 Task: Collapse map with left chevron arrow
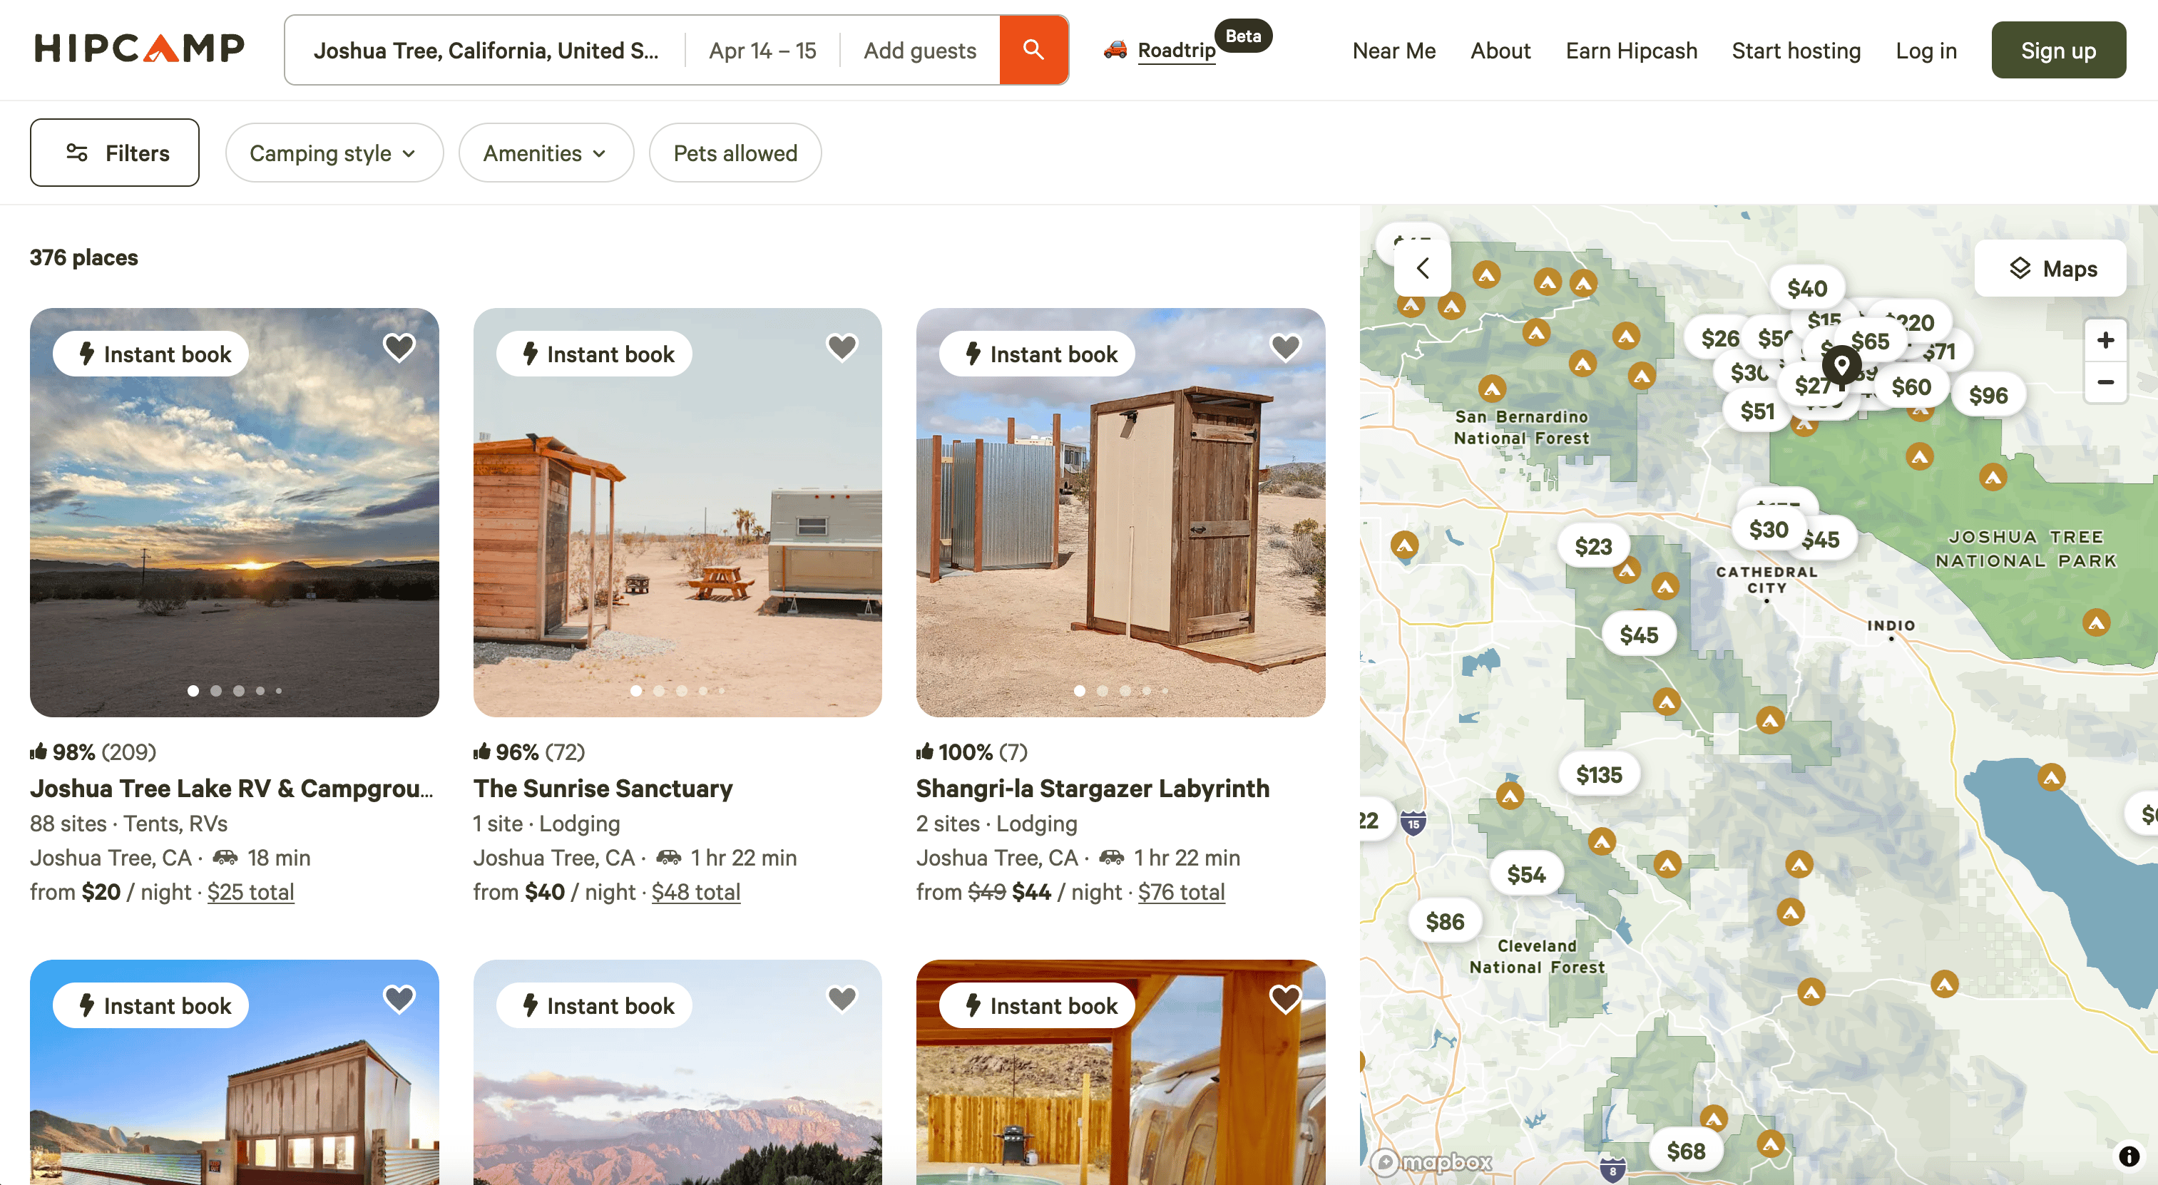tap(1423, 268)
